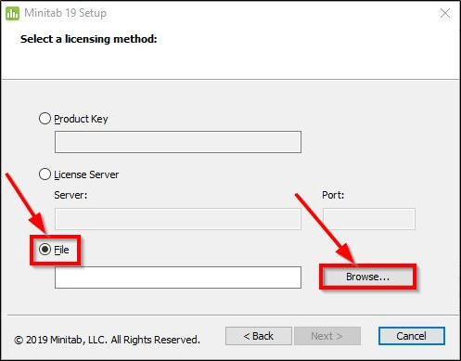
Task: Click the 'Minitab 19 Setup' title text
Action: tap(65, 13)
